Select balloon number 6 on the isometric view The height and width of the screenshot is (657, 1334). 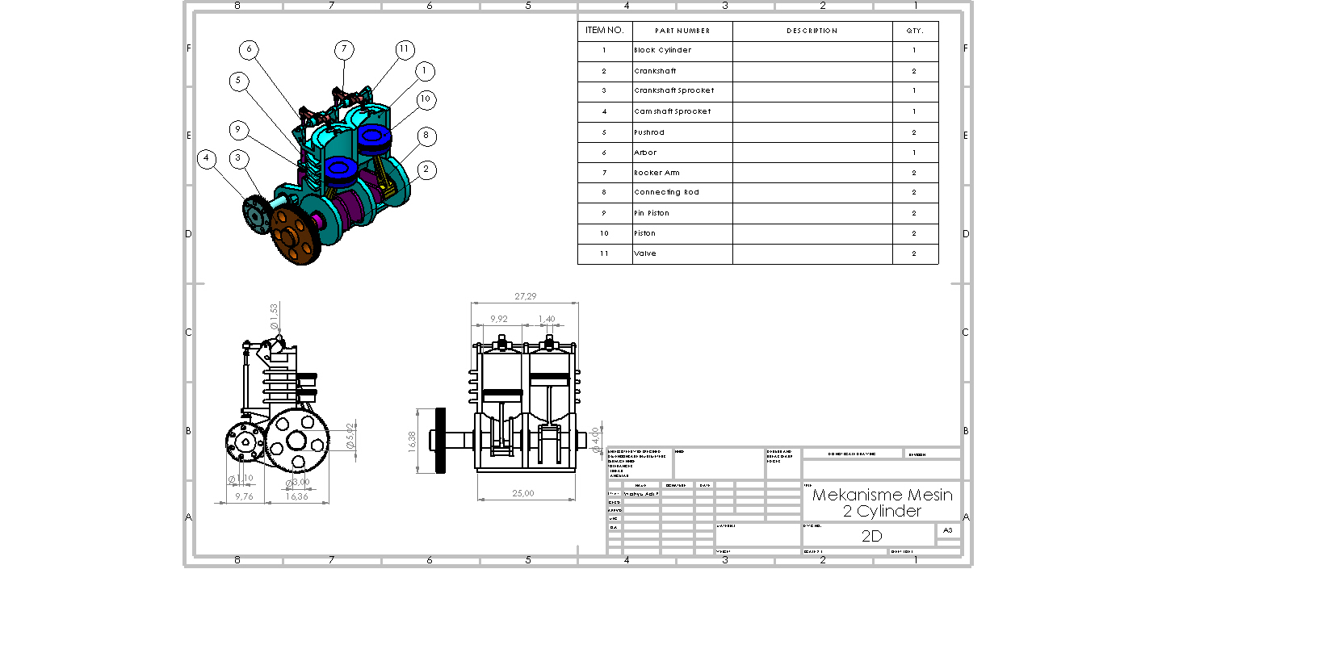pos(249,50)
